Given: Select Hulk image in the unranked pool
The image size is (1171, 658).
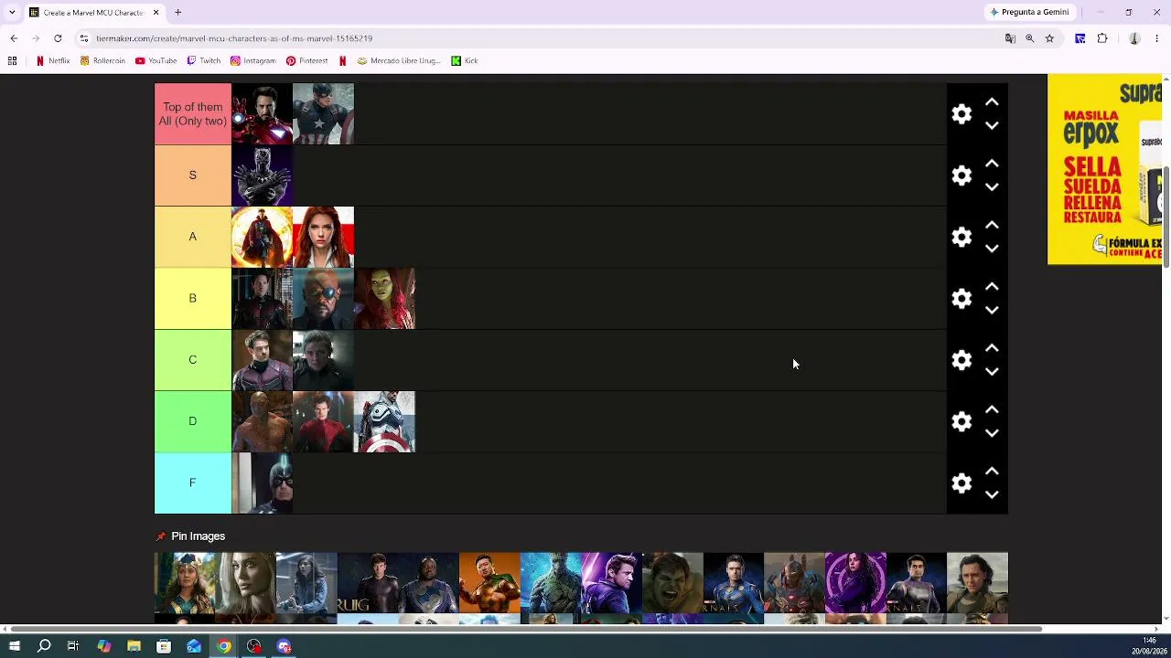Looking at the screenshot, I should [x=672, y=582].
